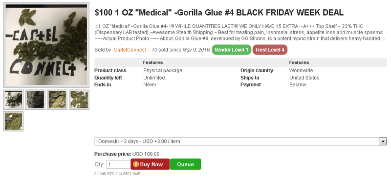Click the Buy Now button
Viewport: 391px width, 180px height.
pyautogui.click(x=150, y=164)
